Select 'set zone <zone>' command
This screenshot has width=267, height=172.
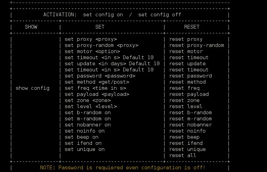pyautogui.click(x=88, y=100)
